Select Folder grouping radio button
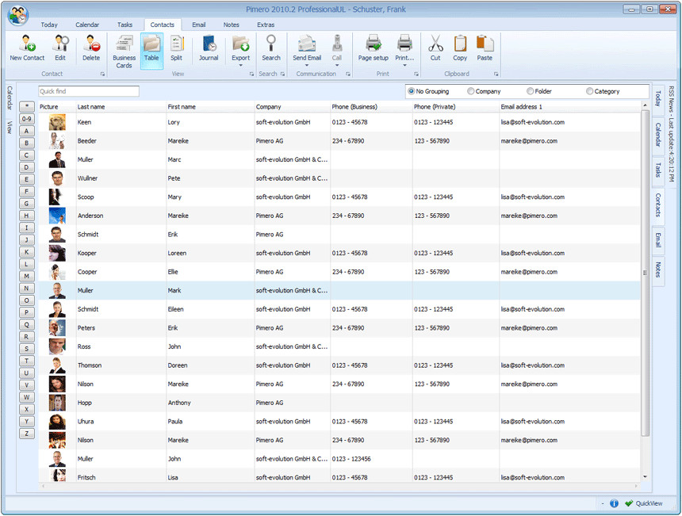The width and height of the screenshot is (682, 516). point(531,91)
